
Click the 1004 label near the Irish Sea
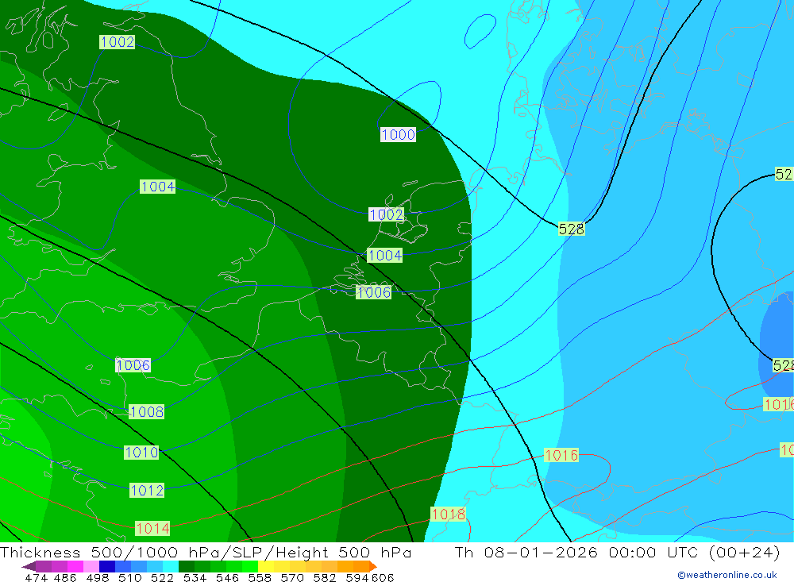158,187
